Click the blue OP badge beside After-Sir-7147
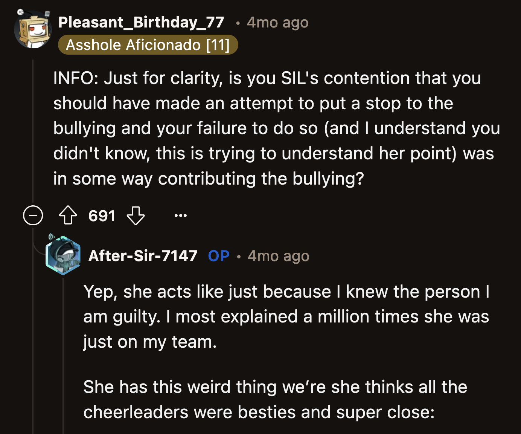This screenshot has width=521, height=434. click(x=218, y=256)
